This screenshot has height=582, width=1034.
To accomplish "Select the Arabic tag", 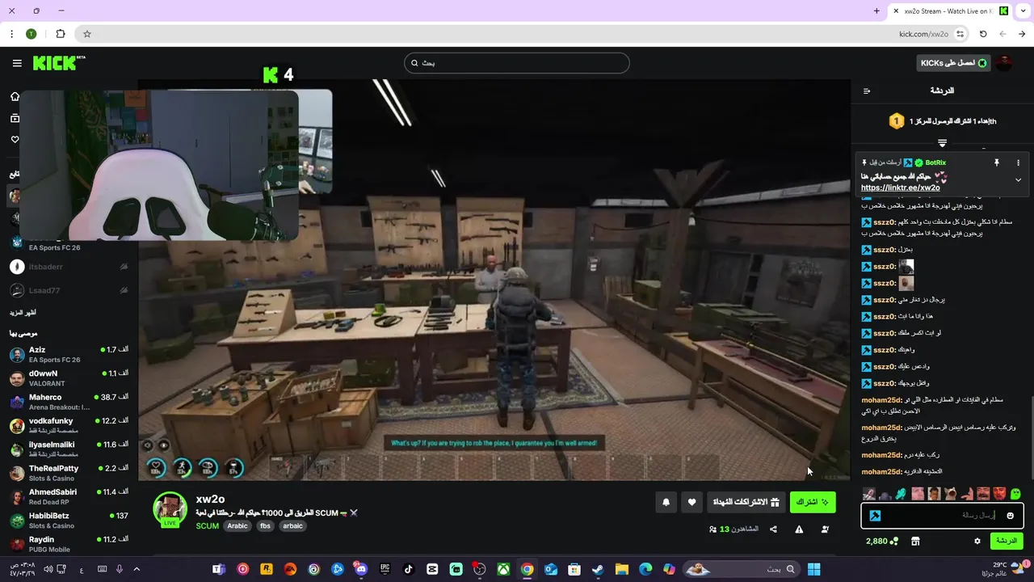I will [x=237, y=525].
